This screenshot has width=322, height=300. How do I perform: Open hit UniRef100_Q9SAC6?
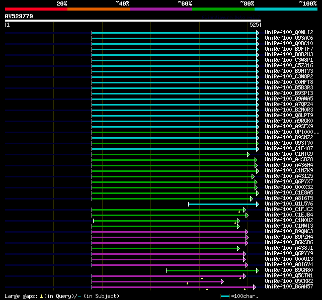pos(289,38)
